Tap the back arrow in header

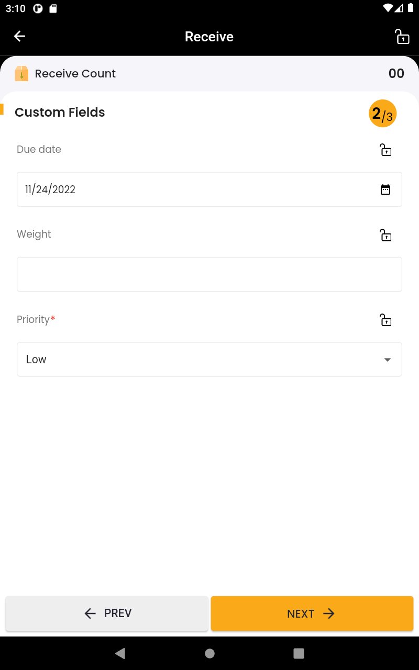pos(19,36)
